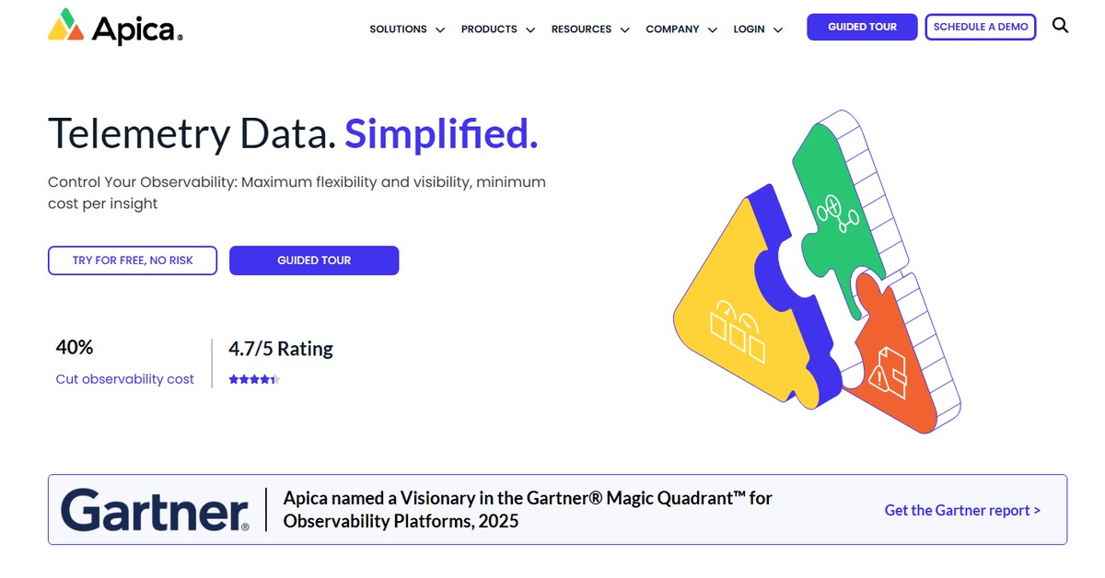Screen dimensions: 1105x578
Task: Click the Gartner logo in banner
Action: (155, 510)
